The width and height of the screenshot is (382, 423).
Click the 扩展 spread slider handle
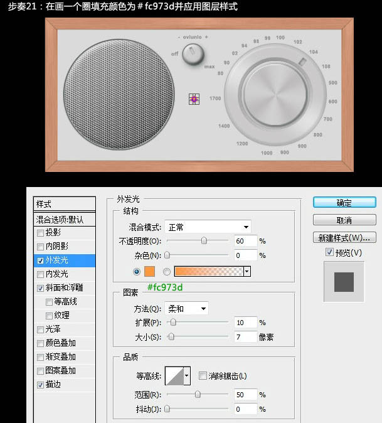click(x=173, y=322)
